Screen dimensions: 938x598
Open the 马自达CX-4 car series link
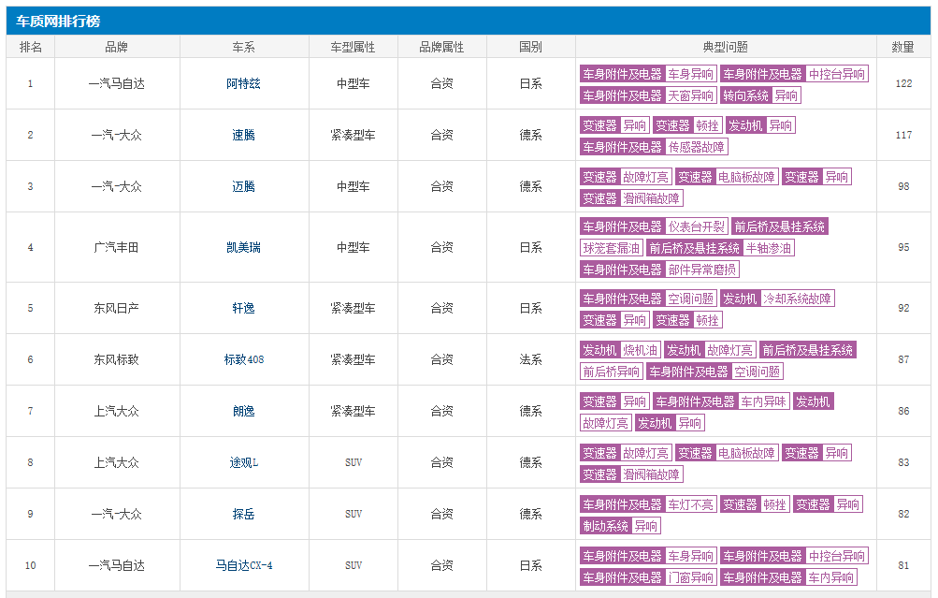point(243,565)
